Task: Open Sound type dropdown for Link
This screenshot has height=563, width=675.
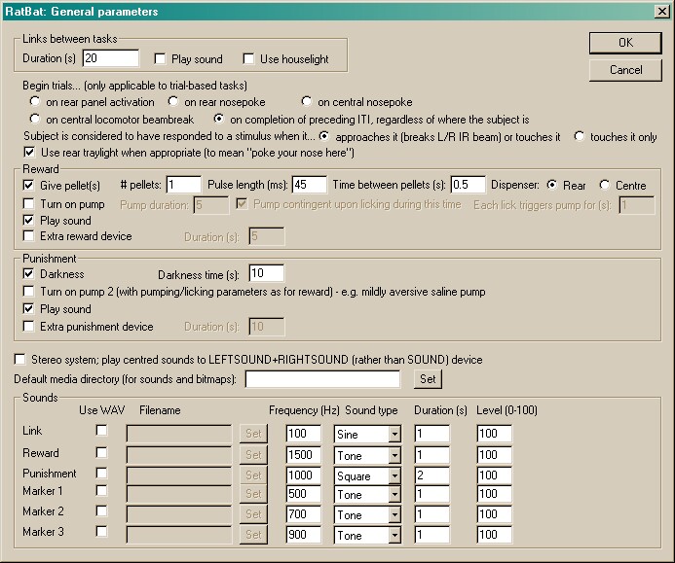Action: click(394, 434)
